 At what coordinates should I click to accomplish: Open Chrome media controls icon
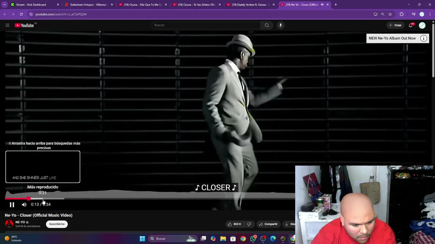click(414, 14)
